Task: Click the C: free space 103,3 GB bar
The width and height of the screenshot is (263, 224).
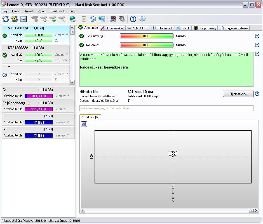Action: (x=39, y=96)
